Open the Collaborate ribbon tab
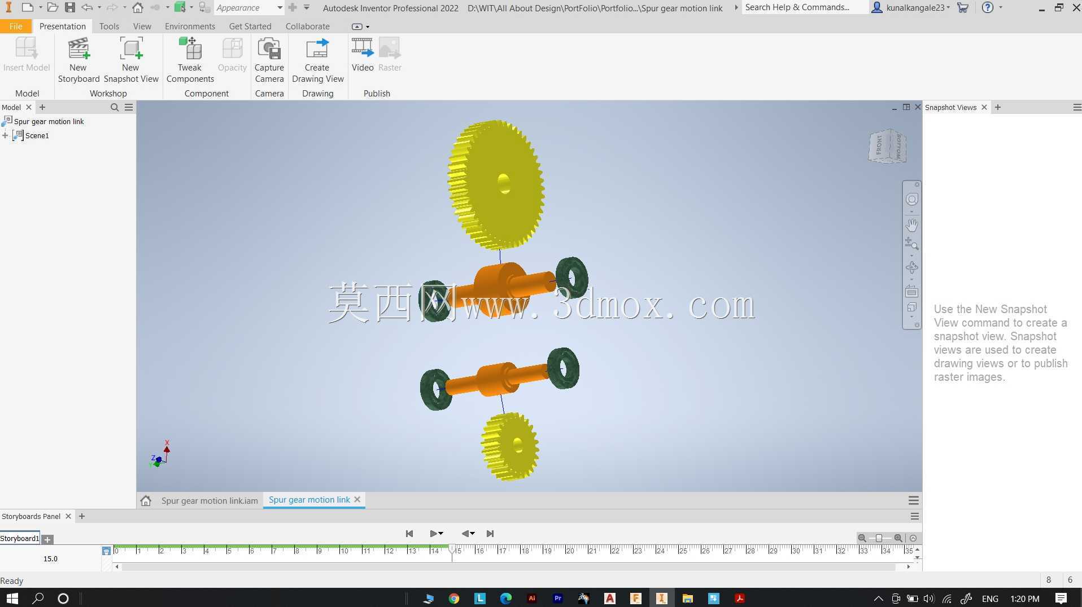Image resolution: width=1082 pixels, height=607 pixels. [x=307, y=26]
